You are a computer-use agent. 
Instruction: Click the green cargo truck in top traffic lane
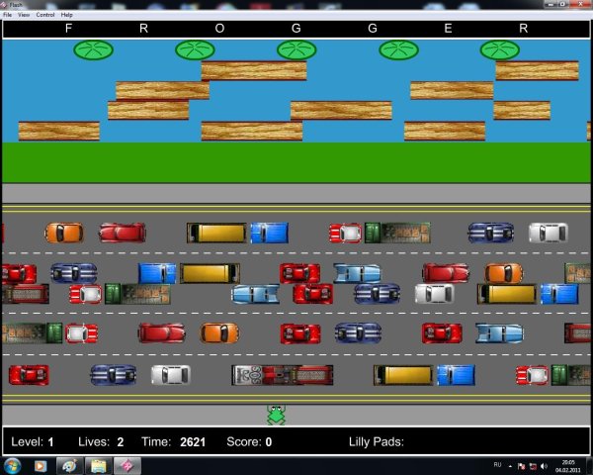pos(397,233)
